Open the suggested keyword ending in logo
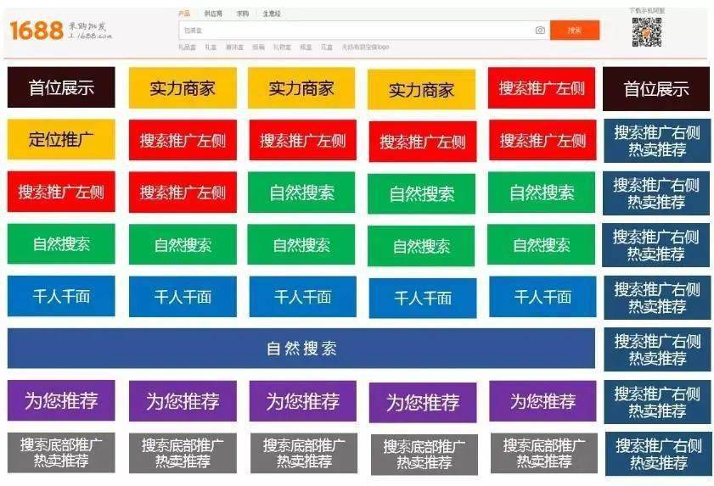Screen dimensions: 714x486 click(x=365, y=47)
